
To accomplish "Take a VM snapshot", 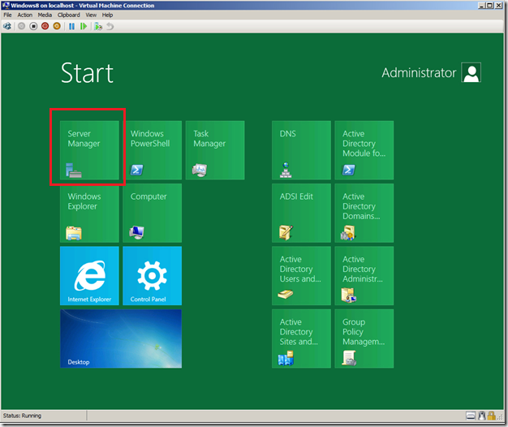I will [x=98, y=26].
